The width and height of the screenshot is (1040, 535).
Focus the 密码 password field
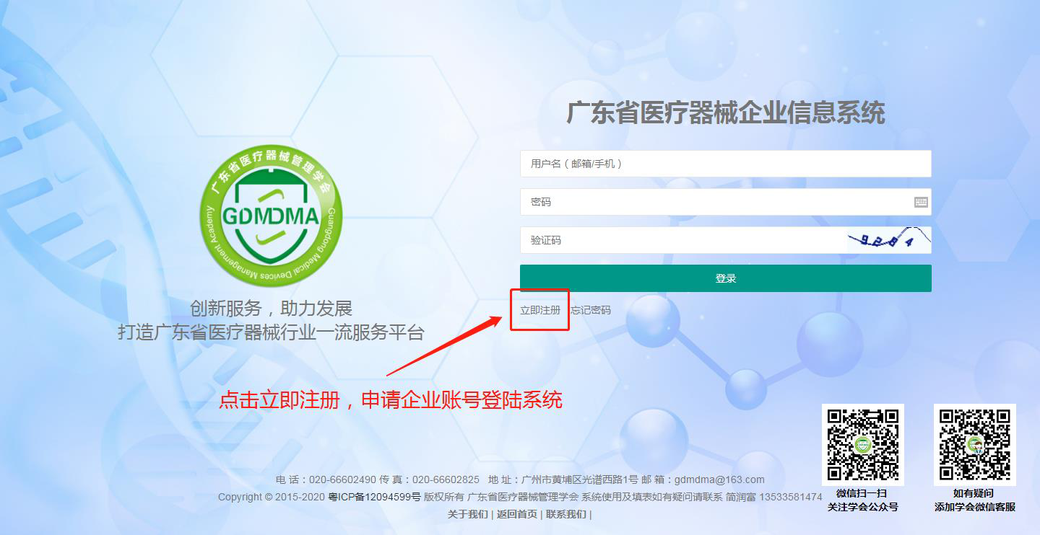(x=726, y=202)
